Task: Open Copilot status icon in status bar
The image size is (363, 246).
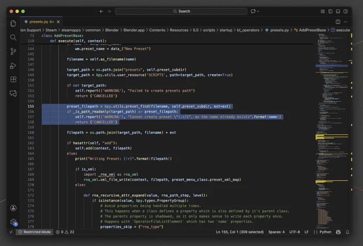Action: (338, 232)
